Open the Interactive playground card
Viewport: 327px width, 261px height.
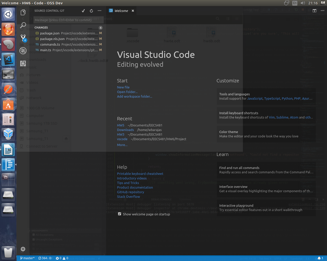point(266,208)
